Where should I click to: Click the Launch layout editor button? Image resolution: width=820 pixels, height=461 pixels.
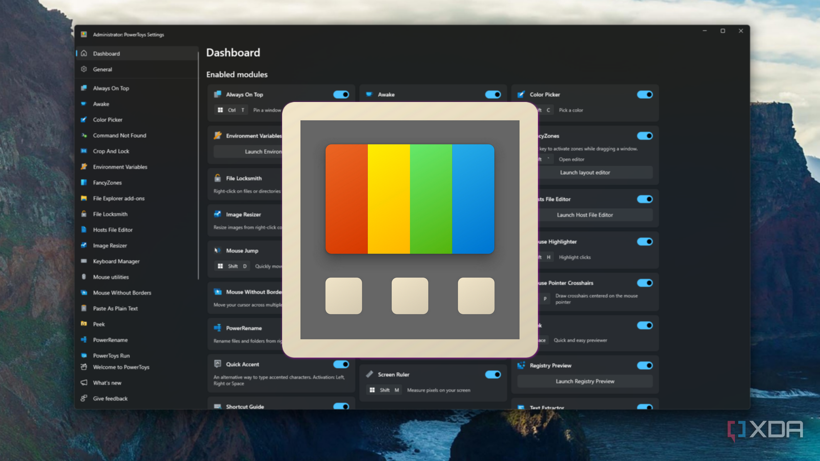(x=585, y=173)
